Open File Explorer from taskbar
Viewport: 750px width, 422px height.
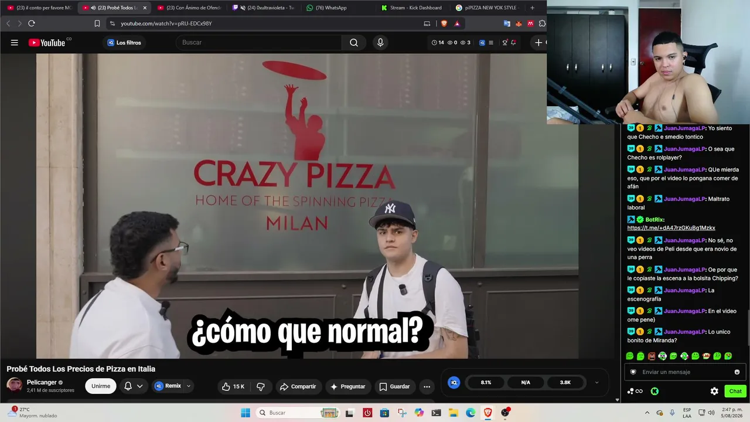point(454,413)
